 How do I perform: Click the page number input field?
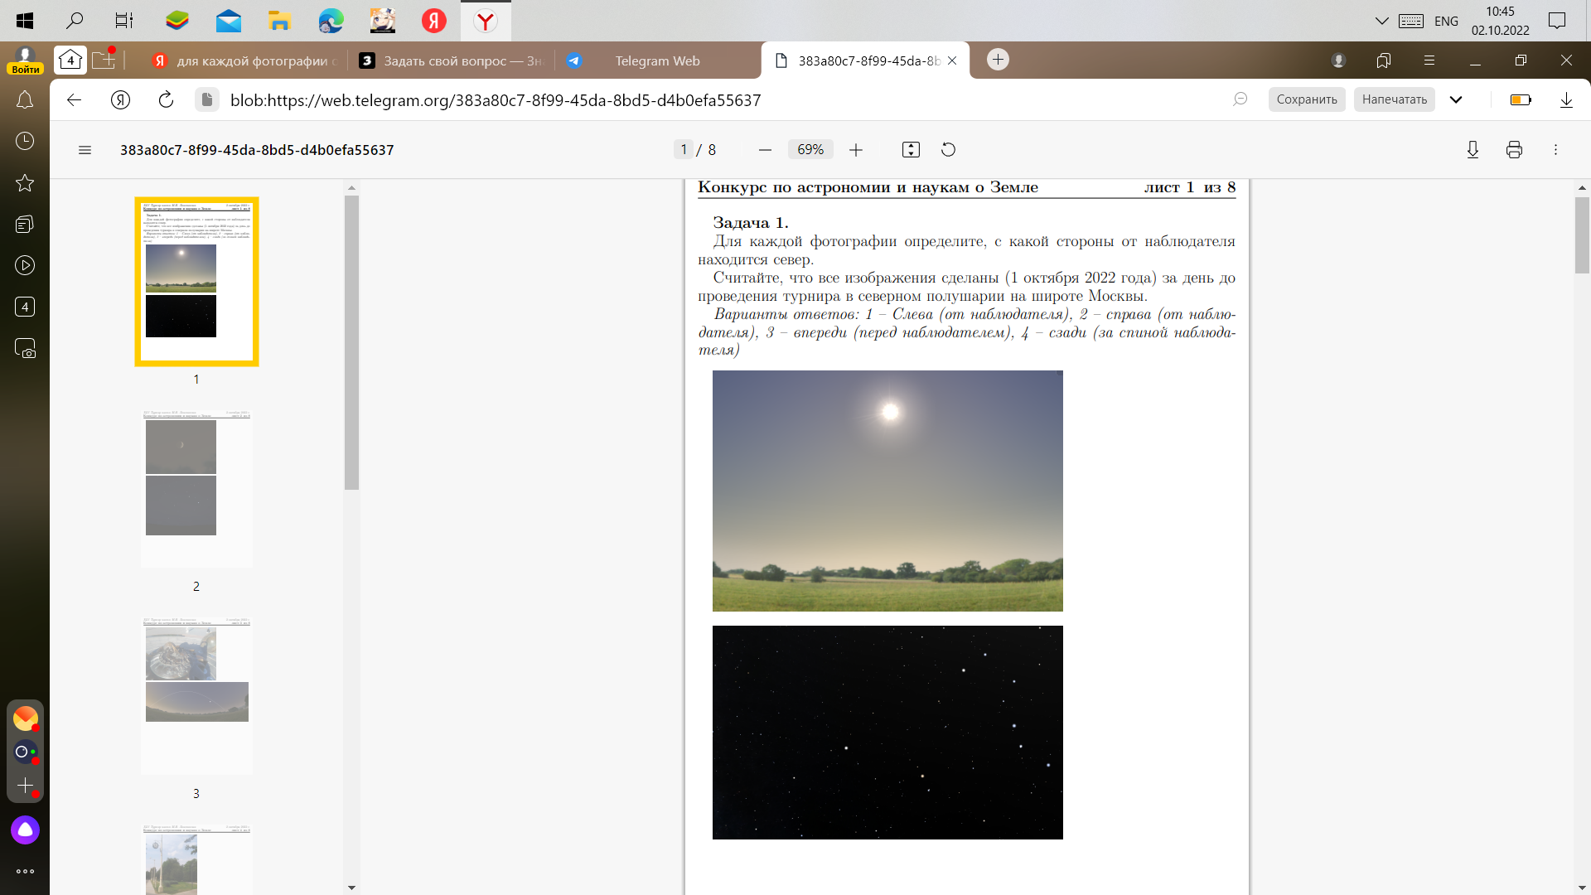tap(684, 150)
